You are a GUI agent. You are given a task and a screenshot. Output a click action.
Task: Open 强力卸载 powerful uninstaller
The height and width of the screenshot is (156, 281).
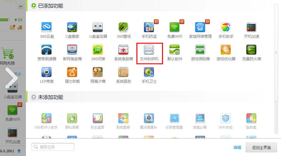[72, 75]
